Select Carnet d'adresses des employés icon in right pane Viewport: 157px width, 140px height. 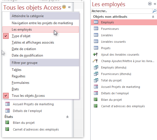[96, 106]
